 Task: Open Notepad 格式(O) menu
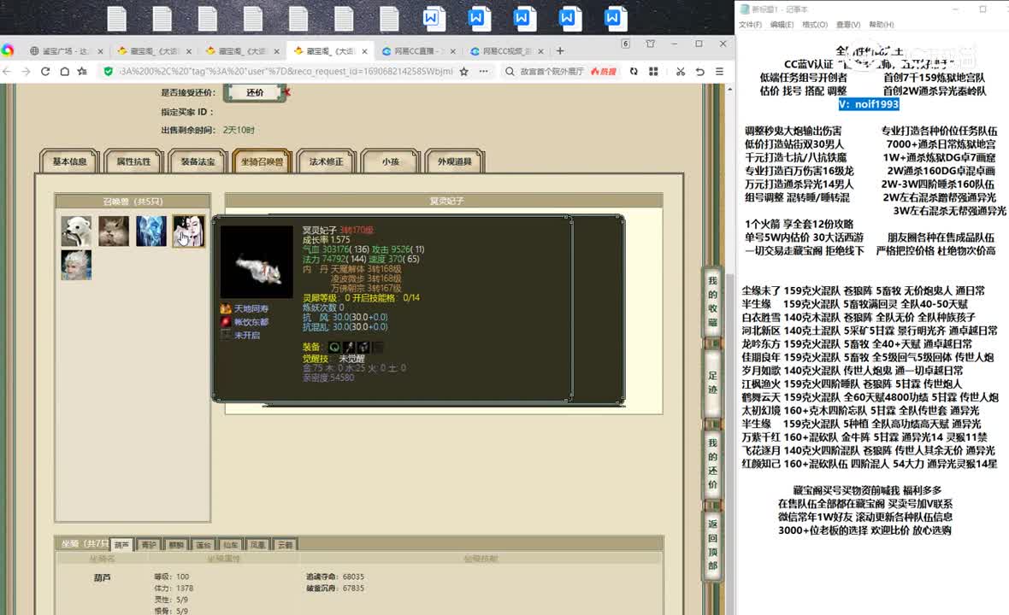point(815,25)
